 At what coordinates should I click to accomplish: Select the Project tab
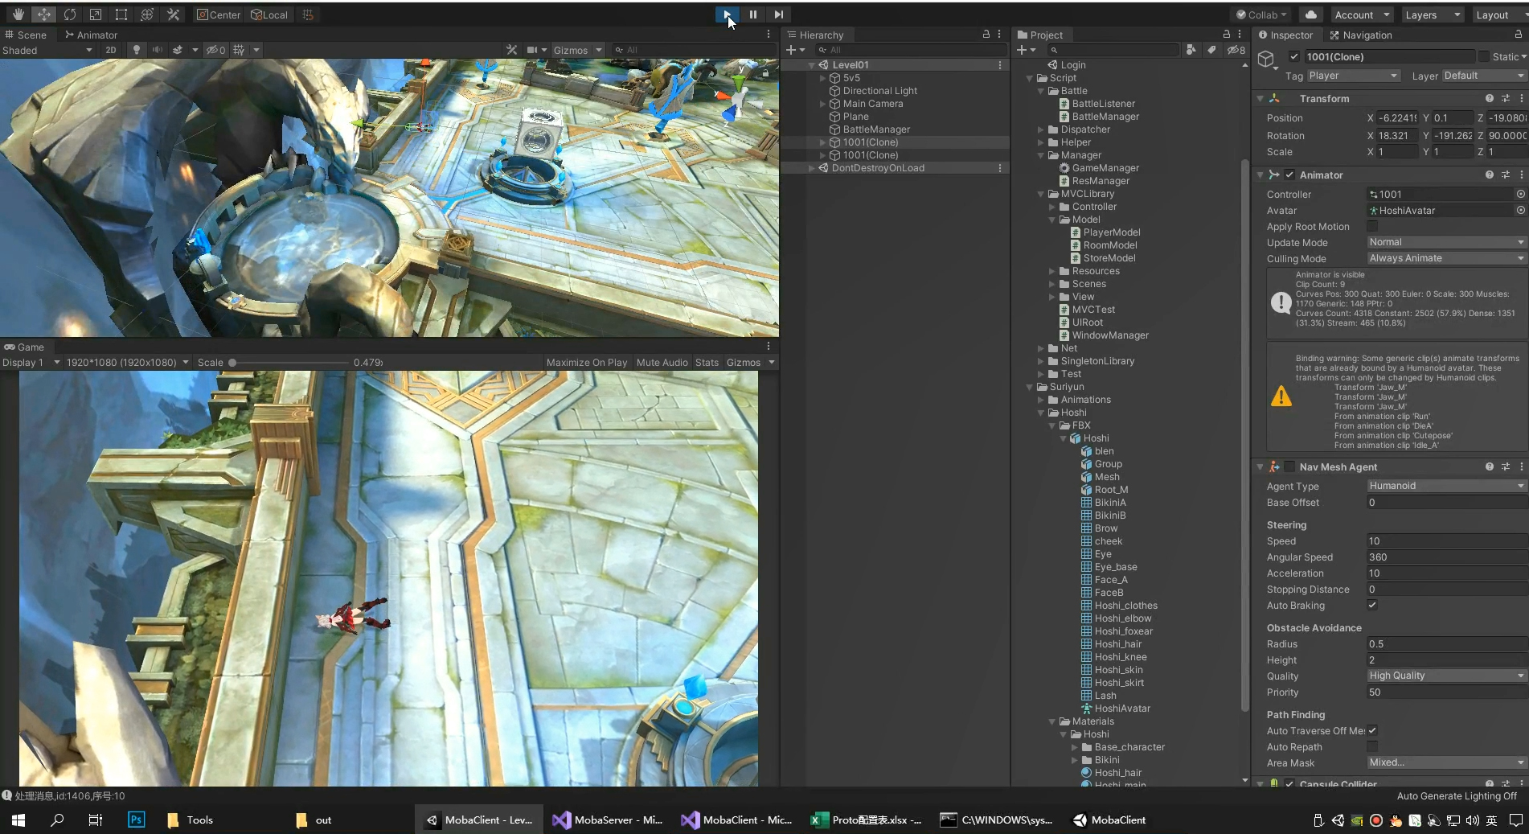[x=1039, y=35]
